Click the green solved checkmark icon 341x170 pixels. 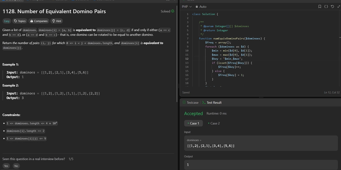(x=173, y=11)
